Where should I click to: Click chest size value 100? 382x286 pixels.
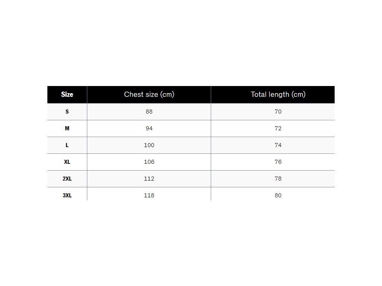click(149, 145)
